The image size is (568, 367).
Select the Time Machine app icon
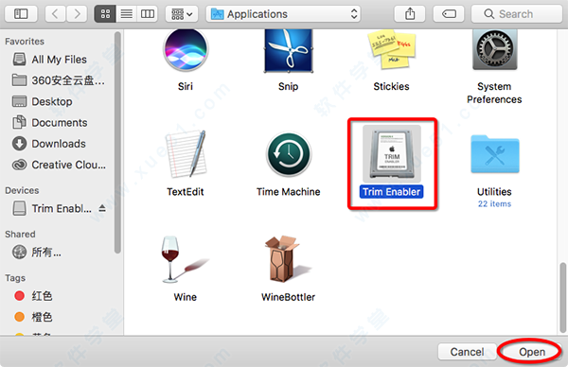289,154
